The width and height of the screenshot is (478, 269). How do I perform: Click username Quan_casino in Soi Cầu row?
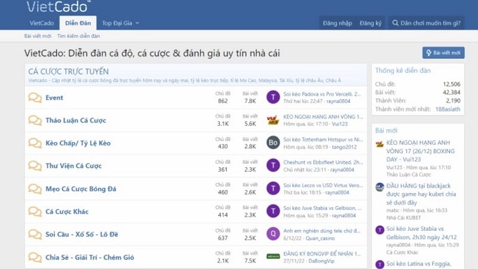320,238
